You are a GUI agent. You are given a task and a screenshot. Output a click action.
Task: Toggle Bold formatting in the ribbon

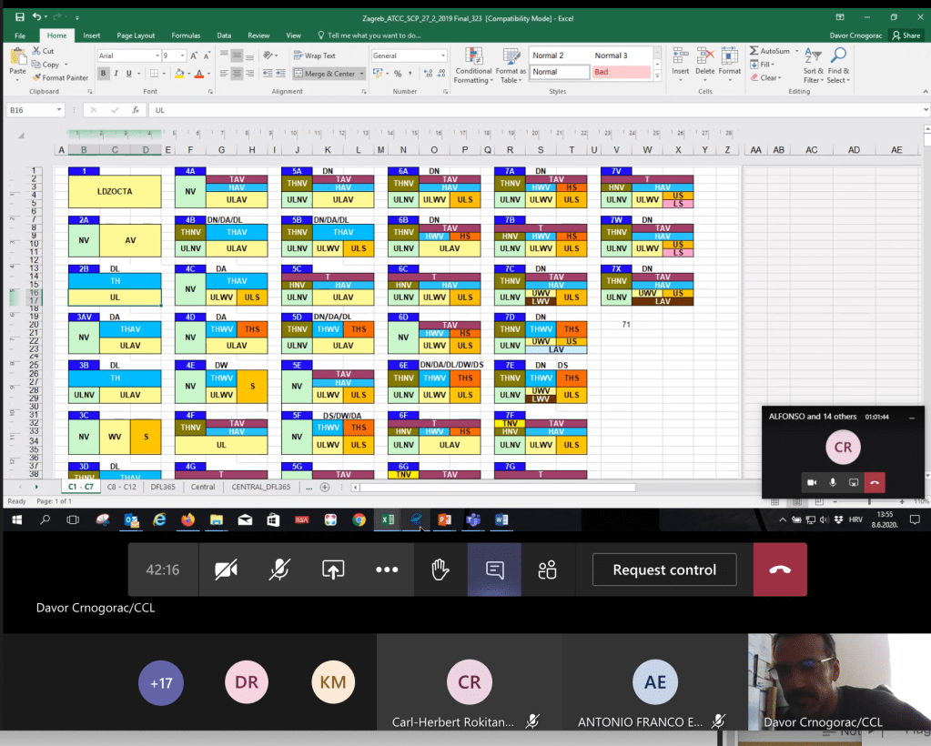(x=104, y=74)
